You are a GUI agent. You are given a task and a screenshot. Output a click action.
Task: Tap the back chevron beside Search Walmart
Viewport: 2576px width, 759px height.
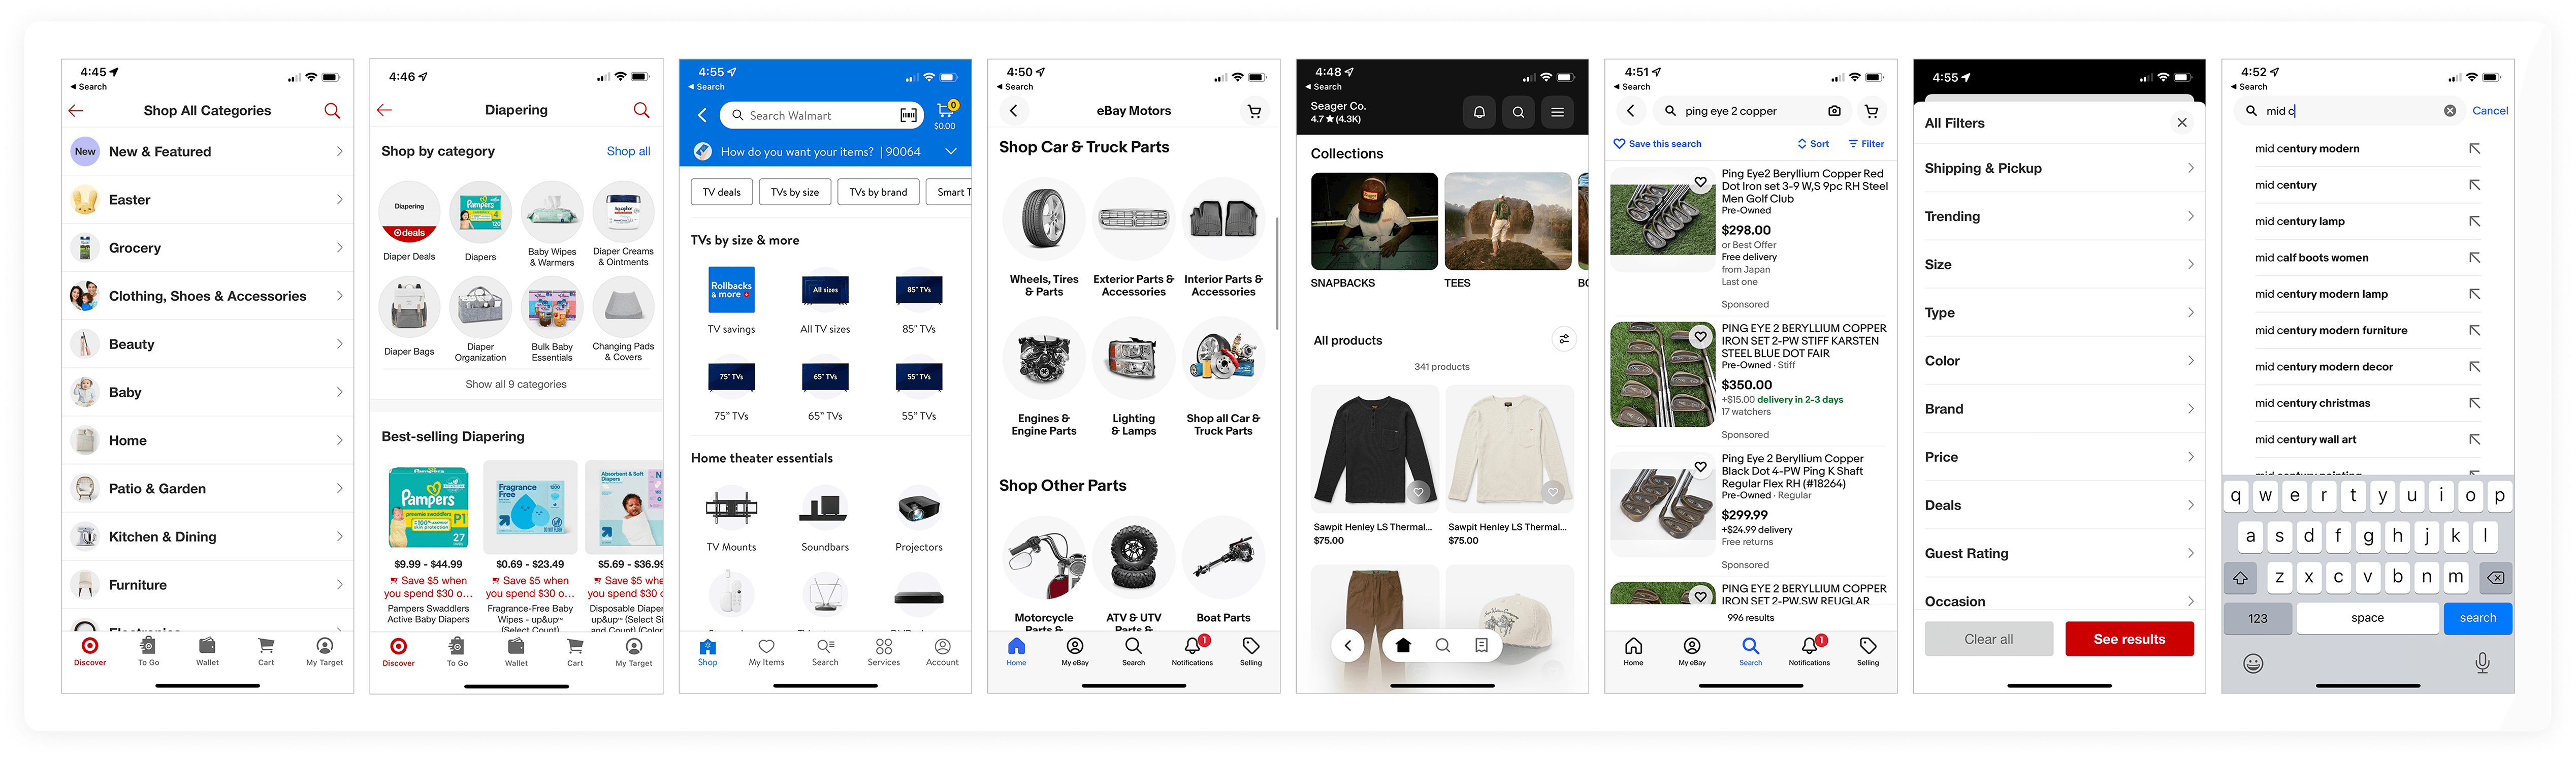[702, 116]
